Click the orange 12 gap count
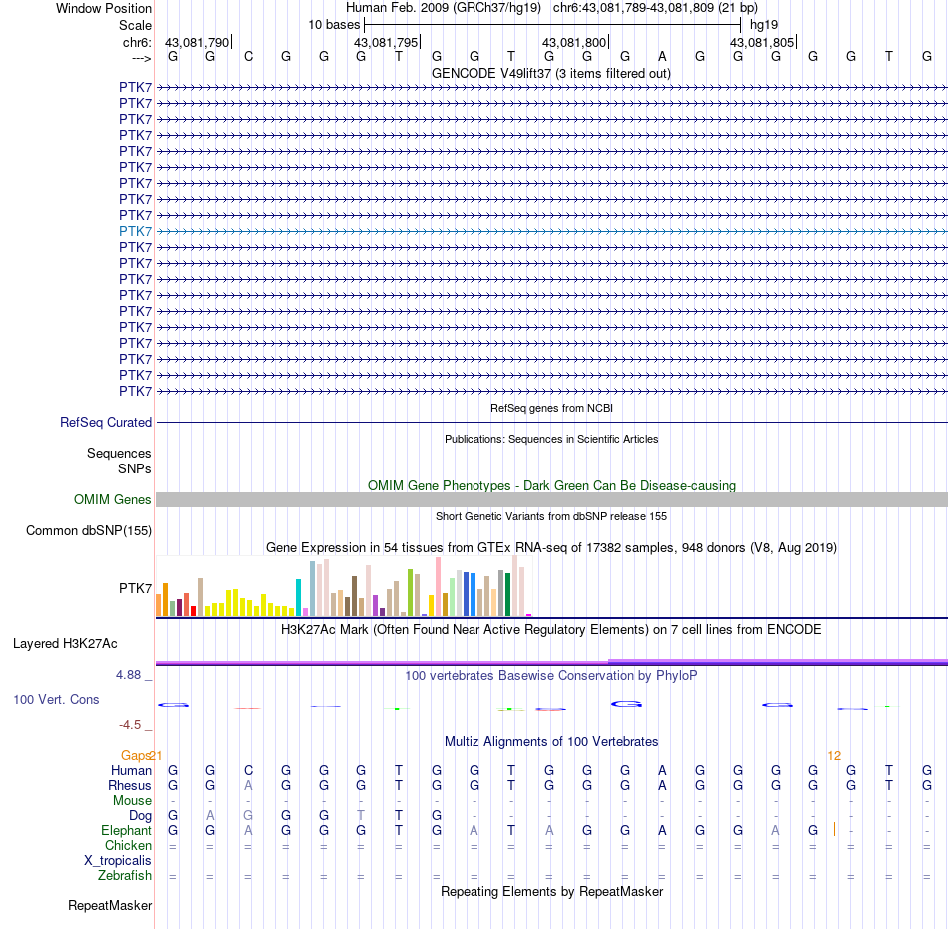The height and width of the screenshot is (929, 949). 834,756
